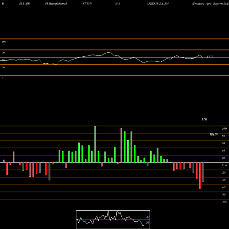The image size is (229, 229).
Task: Click the MR axis label '-20'
Action: tap(224, 173)
